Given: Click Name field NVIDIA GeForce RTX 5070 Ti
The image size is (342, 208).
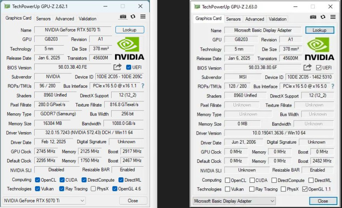Looking at the screenshot, I should (73, 30).
